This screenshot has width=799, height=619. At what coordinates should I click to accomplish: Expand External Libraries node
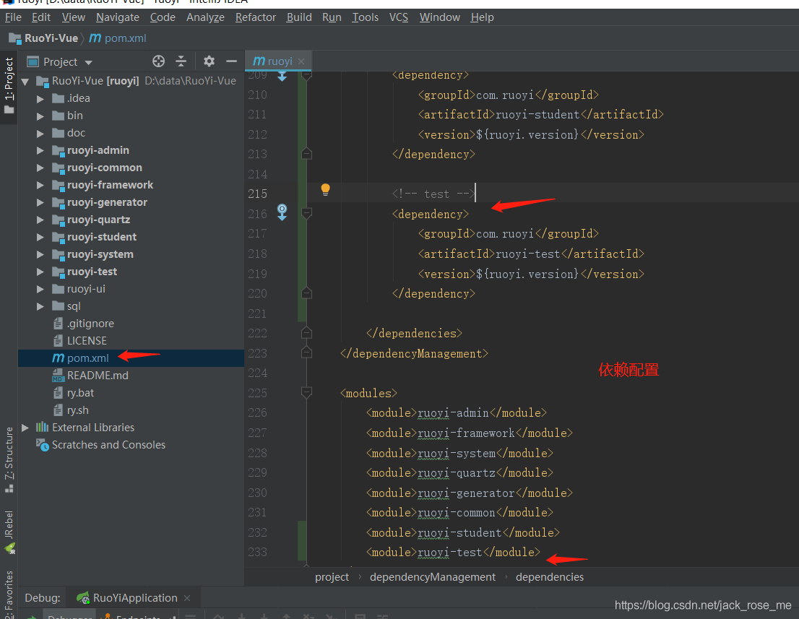click(25, 428)
